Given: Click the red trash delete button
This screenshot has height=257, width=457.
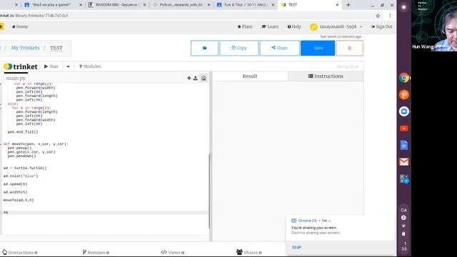Looking at the screenshot, I should point(349,48).
